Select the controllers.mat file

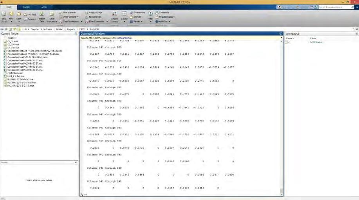coord(15,73)
